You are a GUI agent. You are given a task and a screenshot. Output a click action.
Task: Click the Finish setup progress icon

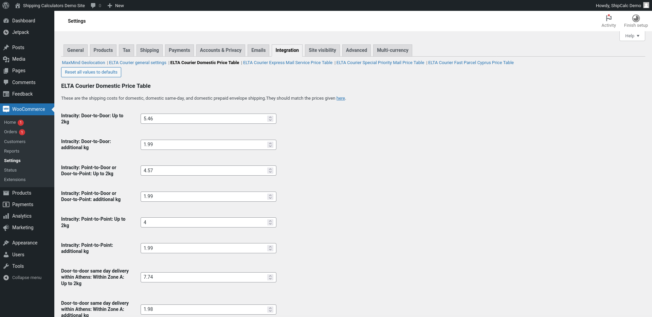pos(636,18)
